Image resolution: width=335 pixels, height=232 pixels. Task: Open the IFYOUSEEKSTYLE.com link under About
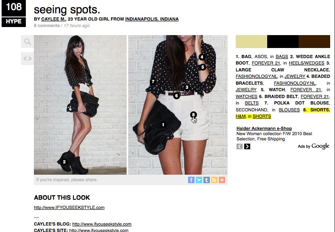point(69,207)
